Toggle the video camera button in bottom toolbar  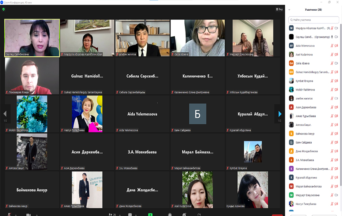tap(28, 214)
